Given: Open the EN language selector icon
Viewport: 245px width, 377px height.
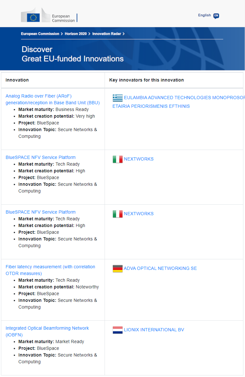Looking at the screenshot, I should click(216, 16).
